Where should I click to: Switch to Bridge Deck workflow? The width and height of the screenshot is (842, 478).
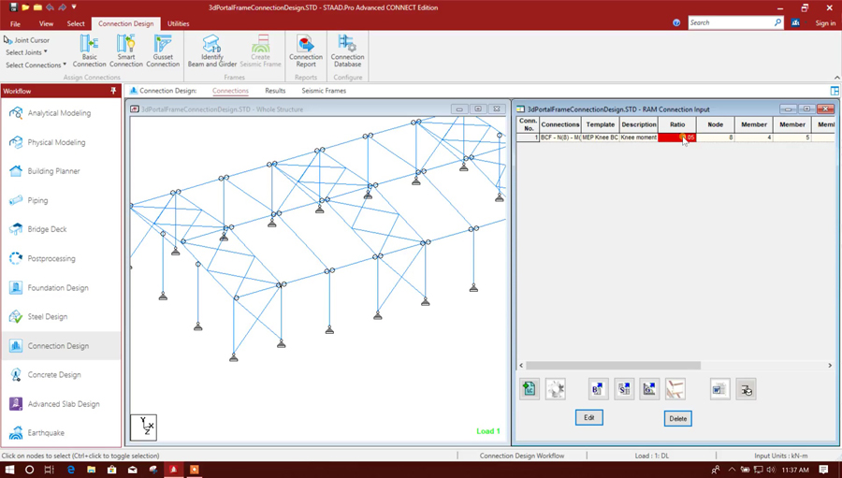click(x=61, y=229)
